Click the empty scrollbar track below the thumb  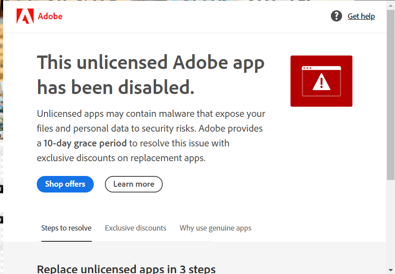click(391, 223)
